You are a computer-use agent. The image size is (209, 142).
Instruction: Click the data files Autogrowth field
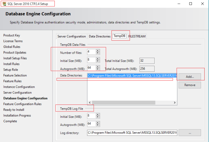tap(92, 68)
